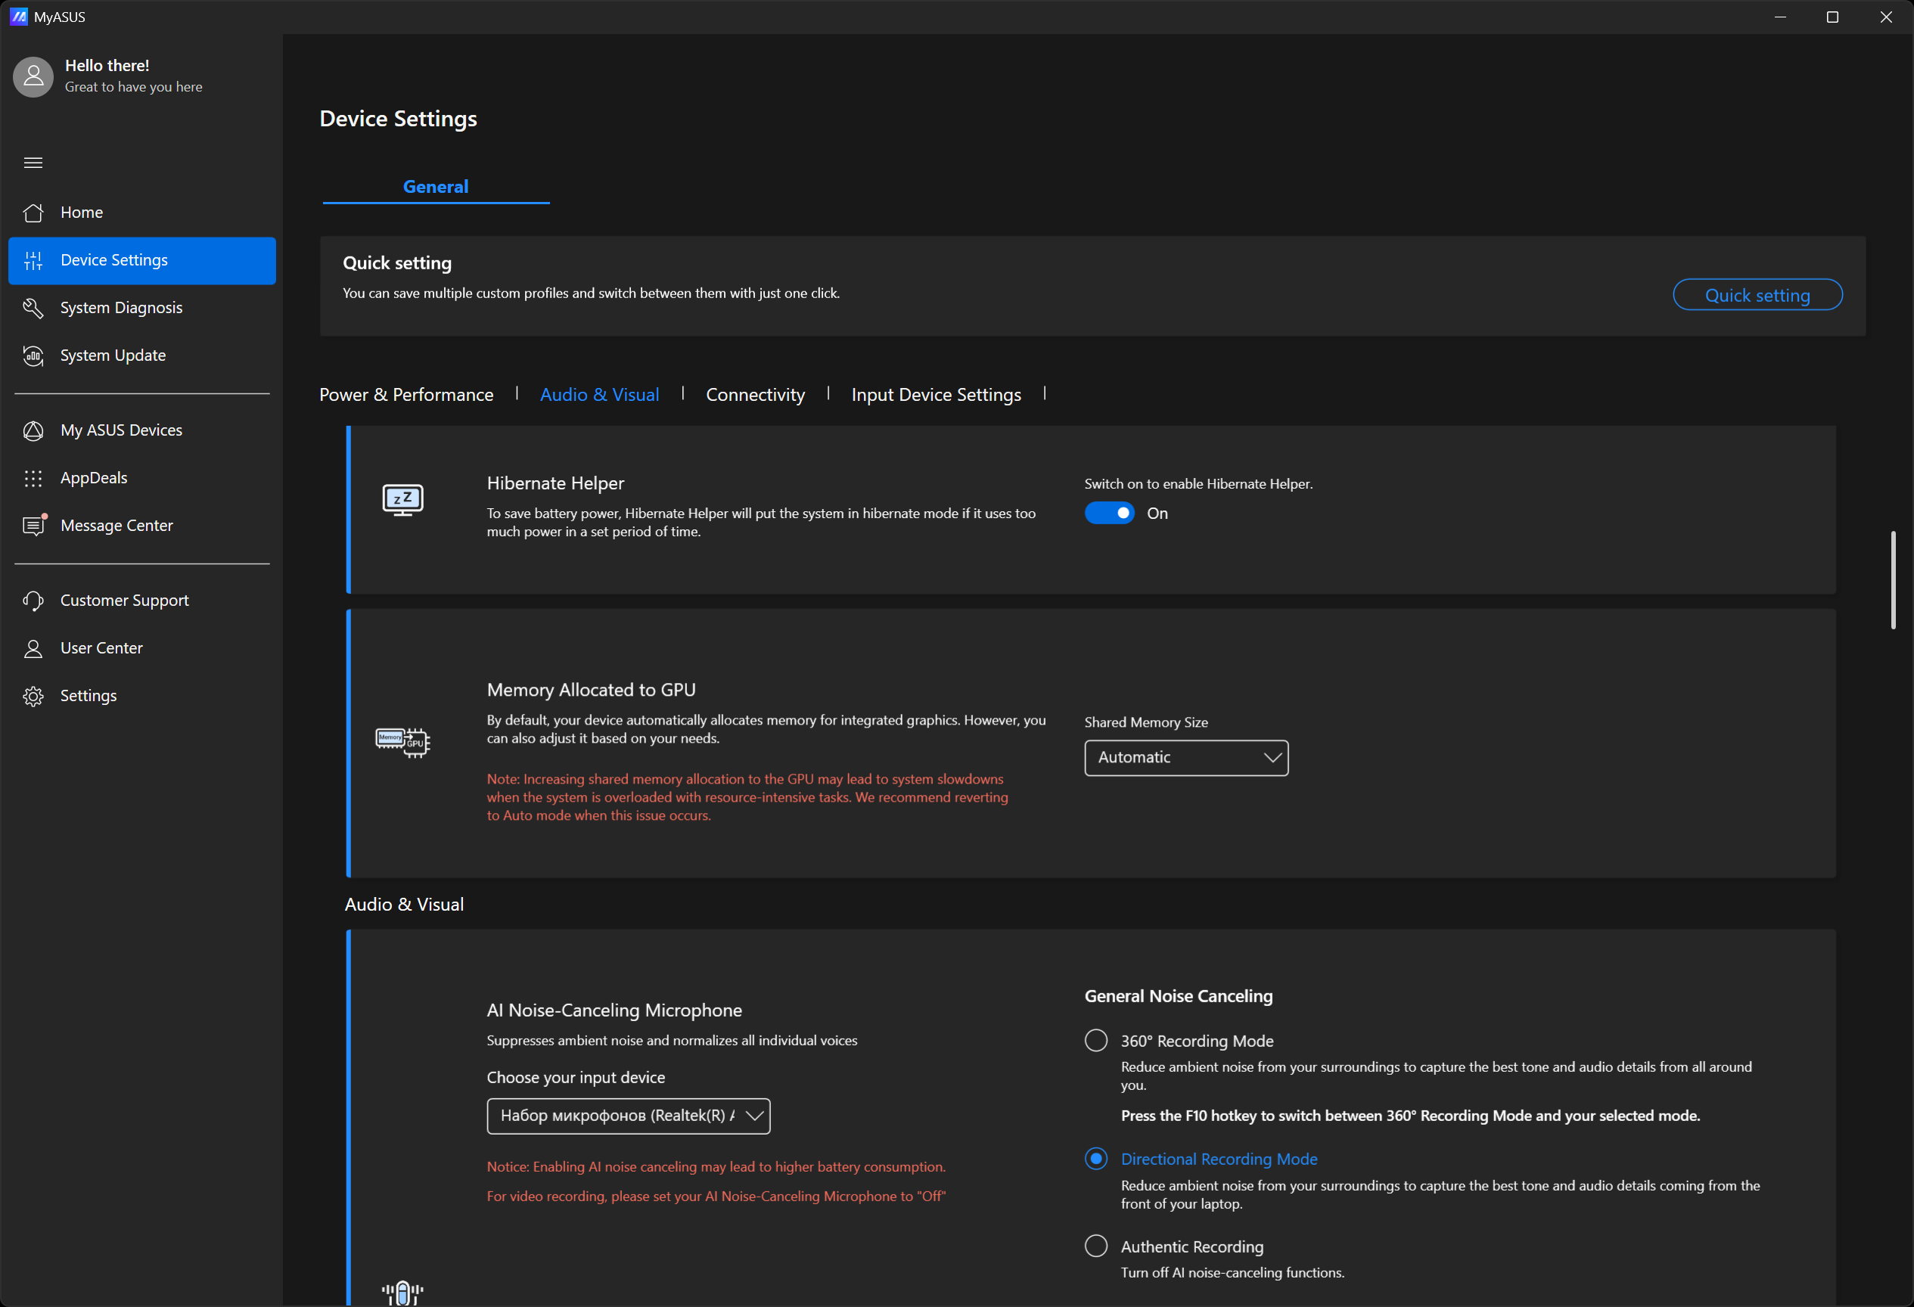Image resolution: width=1914 pixels, height=1307 pixels.
Task: Go to Input Device Settings tab
Action: tap(936, 395)
